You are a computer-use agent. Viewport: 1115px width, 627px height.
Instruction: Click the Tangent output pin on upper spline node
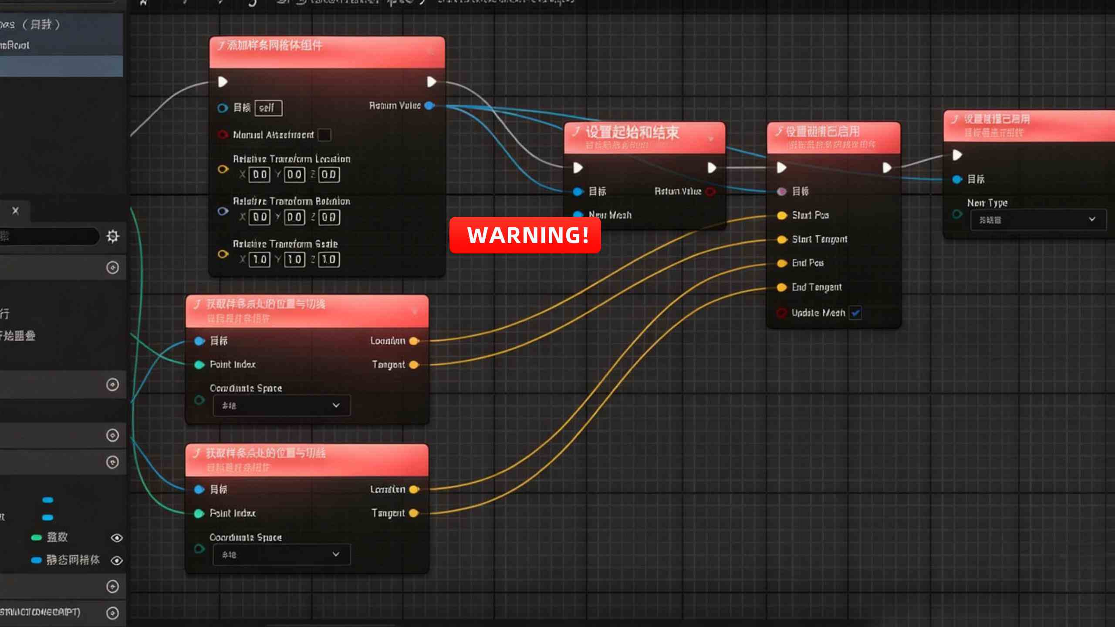coord(414,364)
